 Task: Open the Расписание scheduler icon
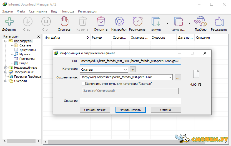[x=137, y=22]
